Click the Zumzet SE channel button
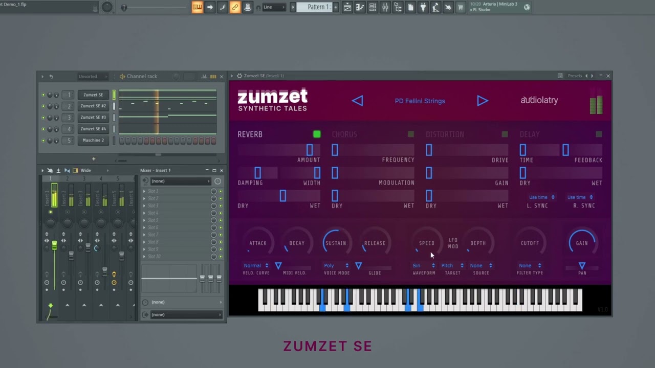The height and width of the screenshot is (368, 655). point(93,95)
